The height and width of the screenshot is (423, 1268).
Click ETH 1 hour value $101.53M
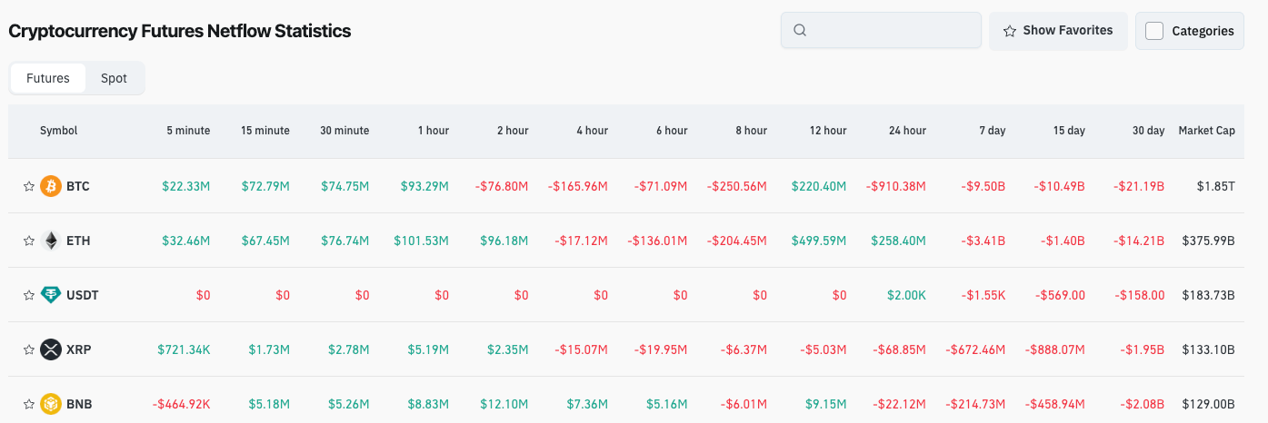click(422, 241)
